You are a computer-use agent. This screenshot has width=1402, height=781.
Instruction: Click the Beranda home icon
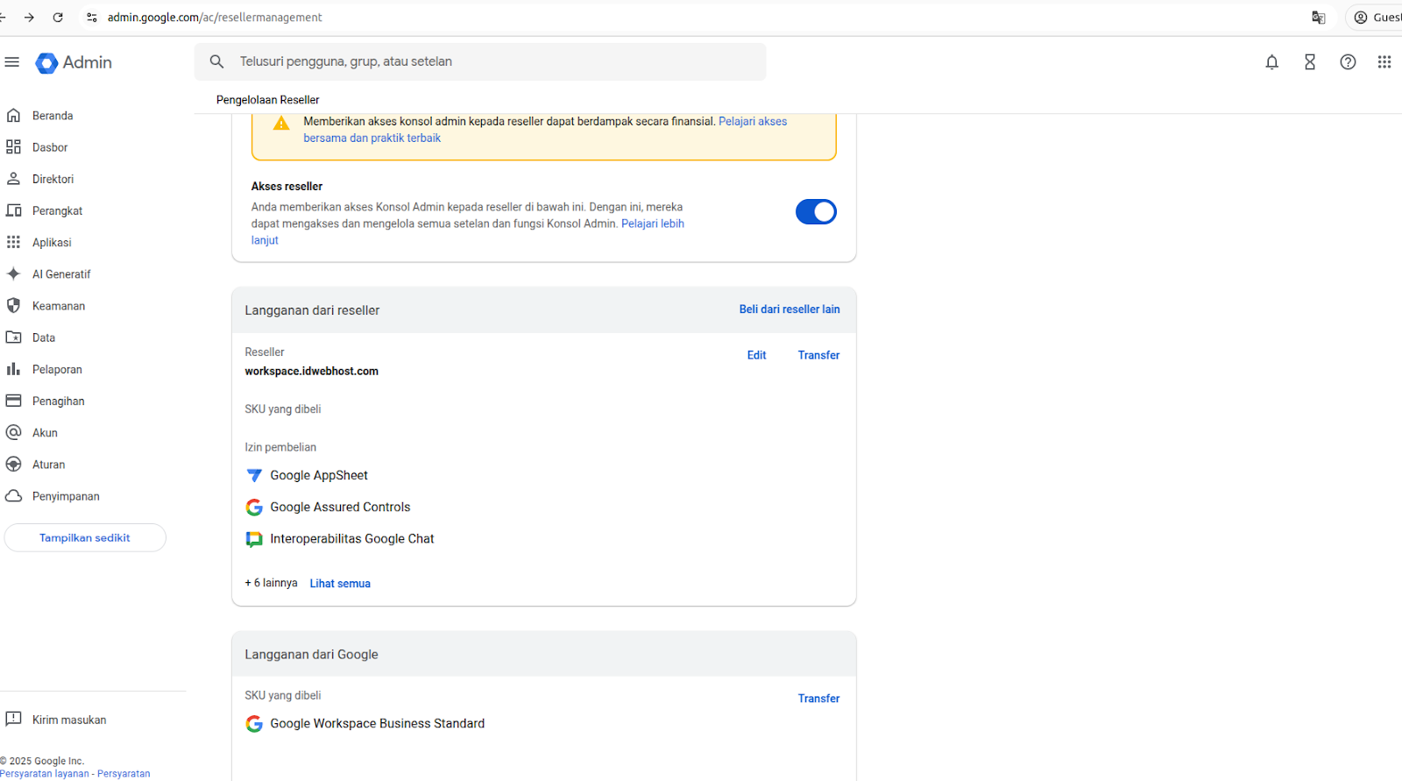coord(13,116)
